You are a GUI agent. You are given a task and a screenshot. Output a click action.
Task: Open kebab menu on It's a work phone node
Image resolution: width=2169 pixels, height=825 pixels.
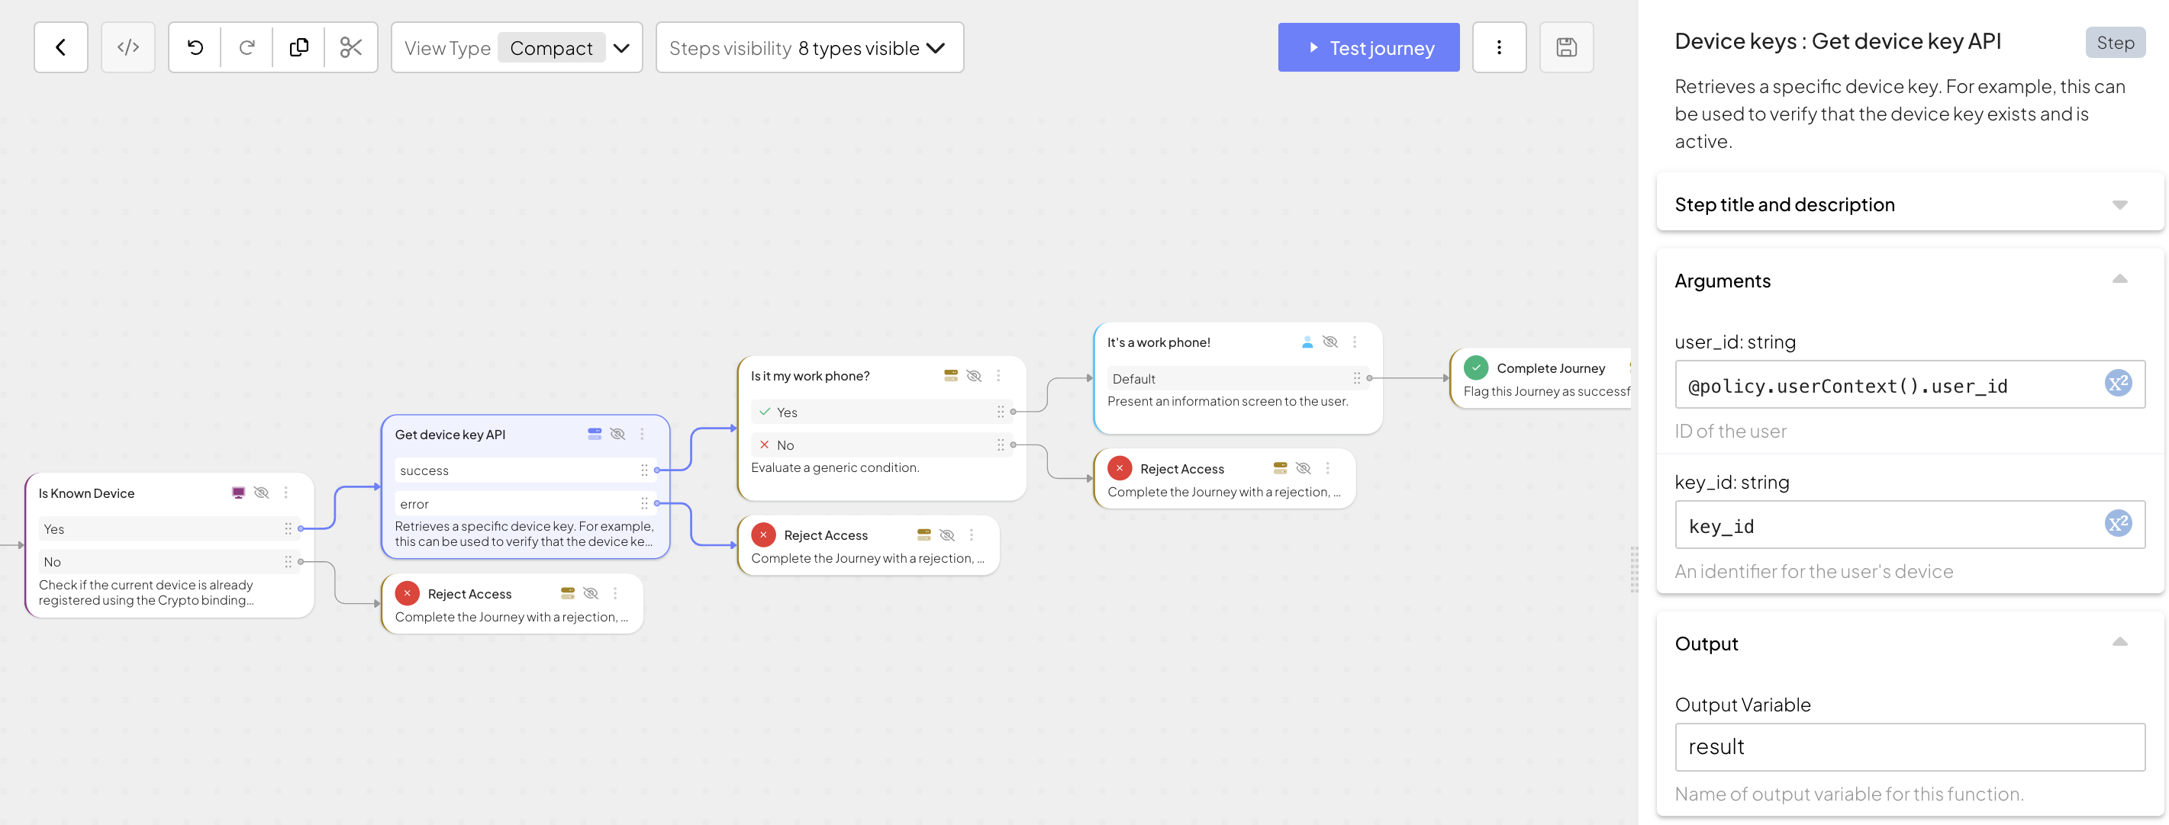point(1354,342)
